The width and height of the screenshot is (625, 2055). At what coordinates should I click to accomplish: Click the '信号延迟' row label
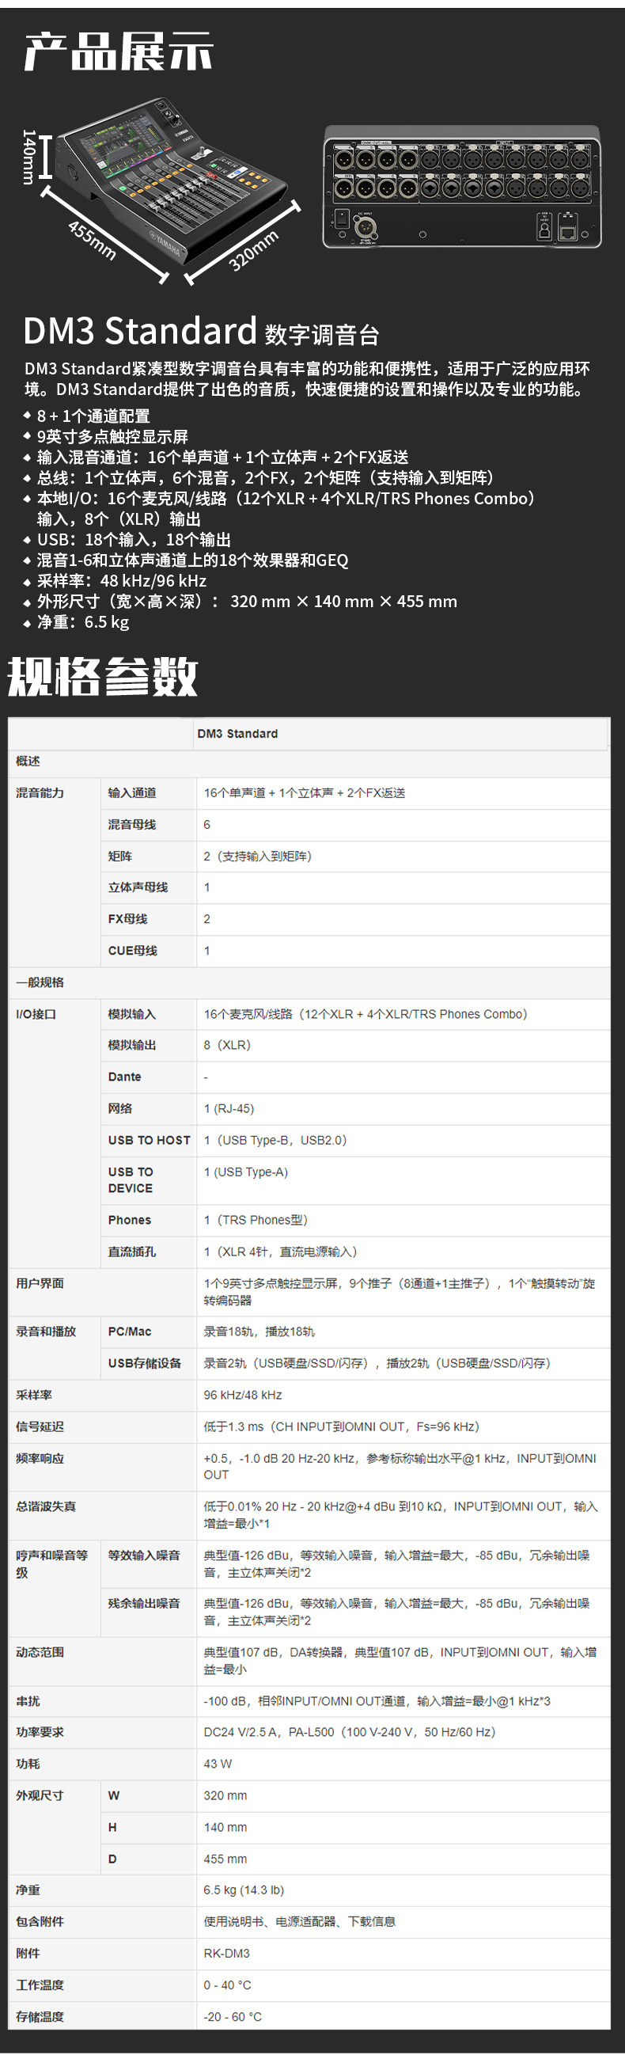point(40,1426)
